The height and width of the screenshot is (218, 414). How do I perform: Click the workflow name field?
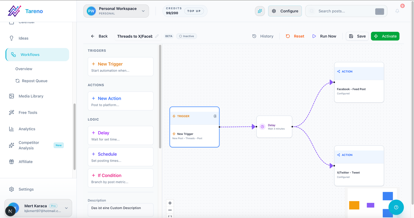(135, 36)
